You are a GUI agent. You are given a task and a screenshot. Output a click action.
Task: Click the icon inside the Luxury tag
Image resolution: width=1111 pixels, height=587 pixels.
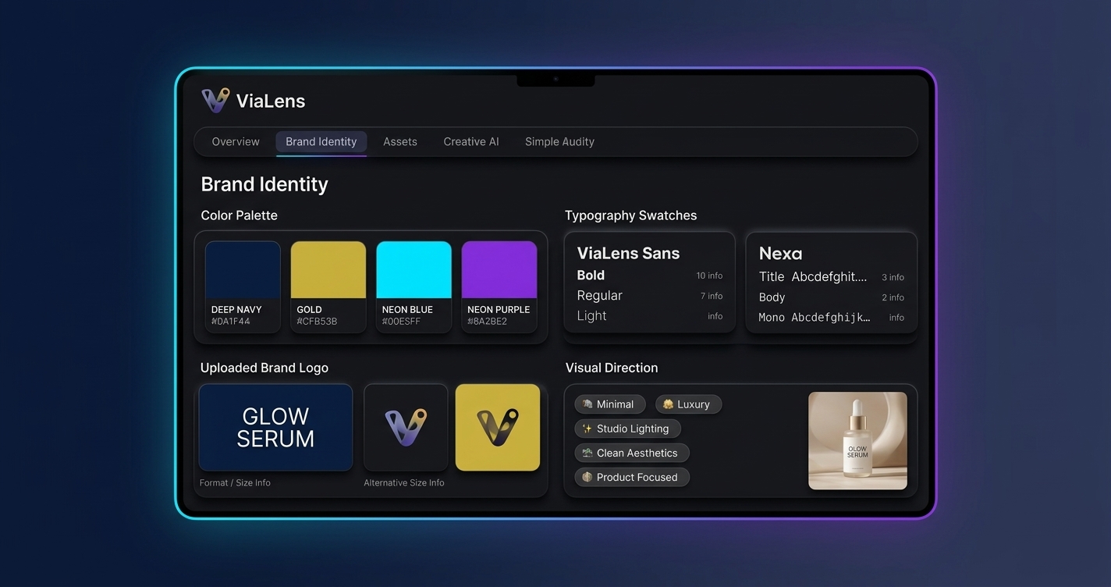(x=668, y=404)
